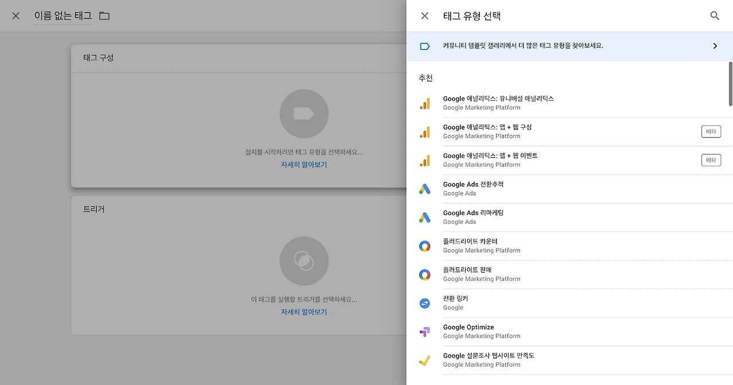This screenshot has height=385, width=733.
Task: Close the untitled tag editor
Action: 16,16
